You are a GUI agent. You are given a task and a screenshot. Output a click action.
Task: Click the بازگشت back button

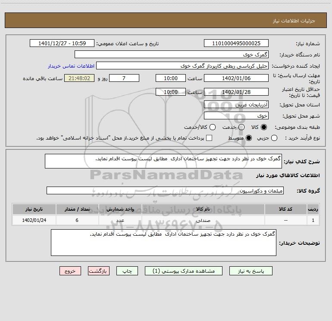click(x=99, y=271)
